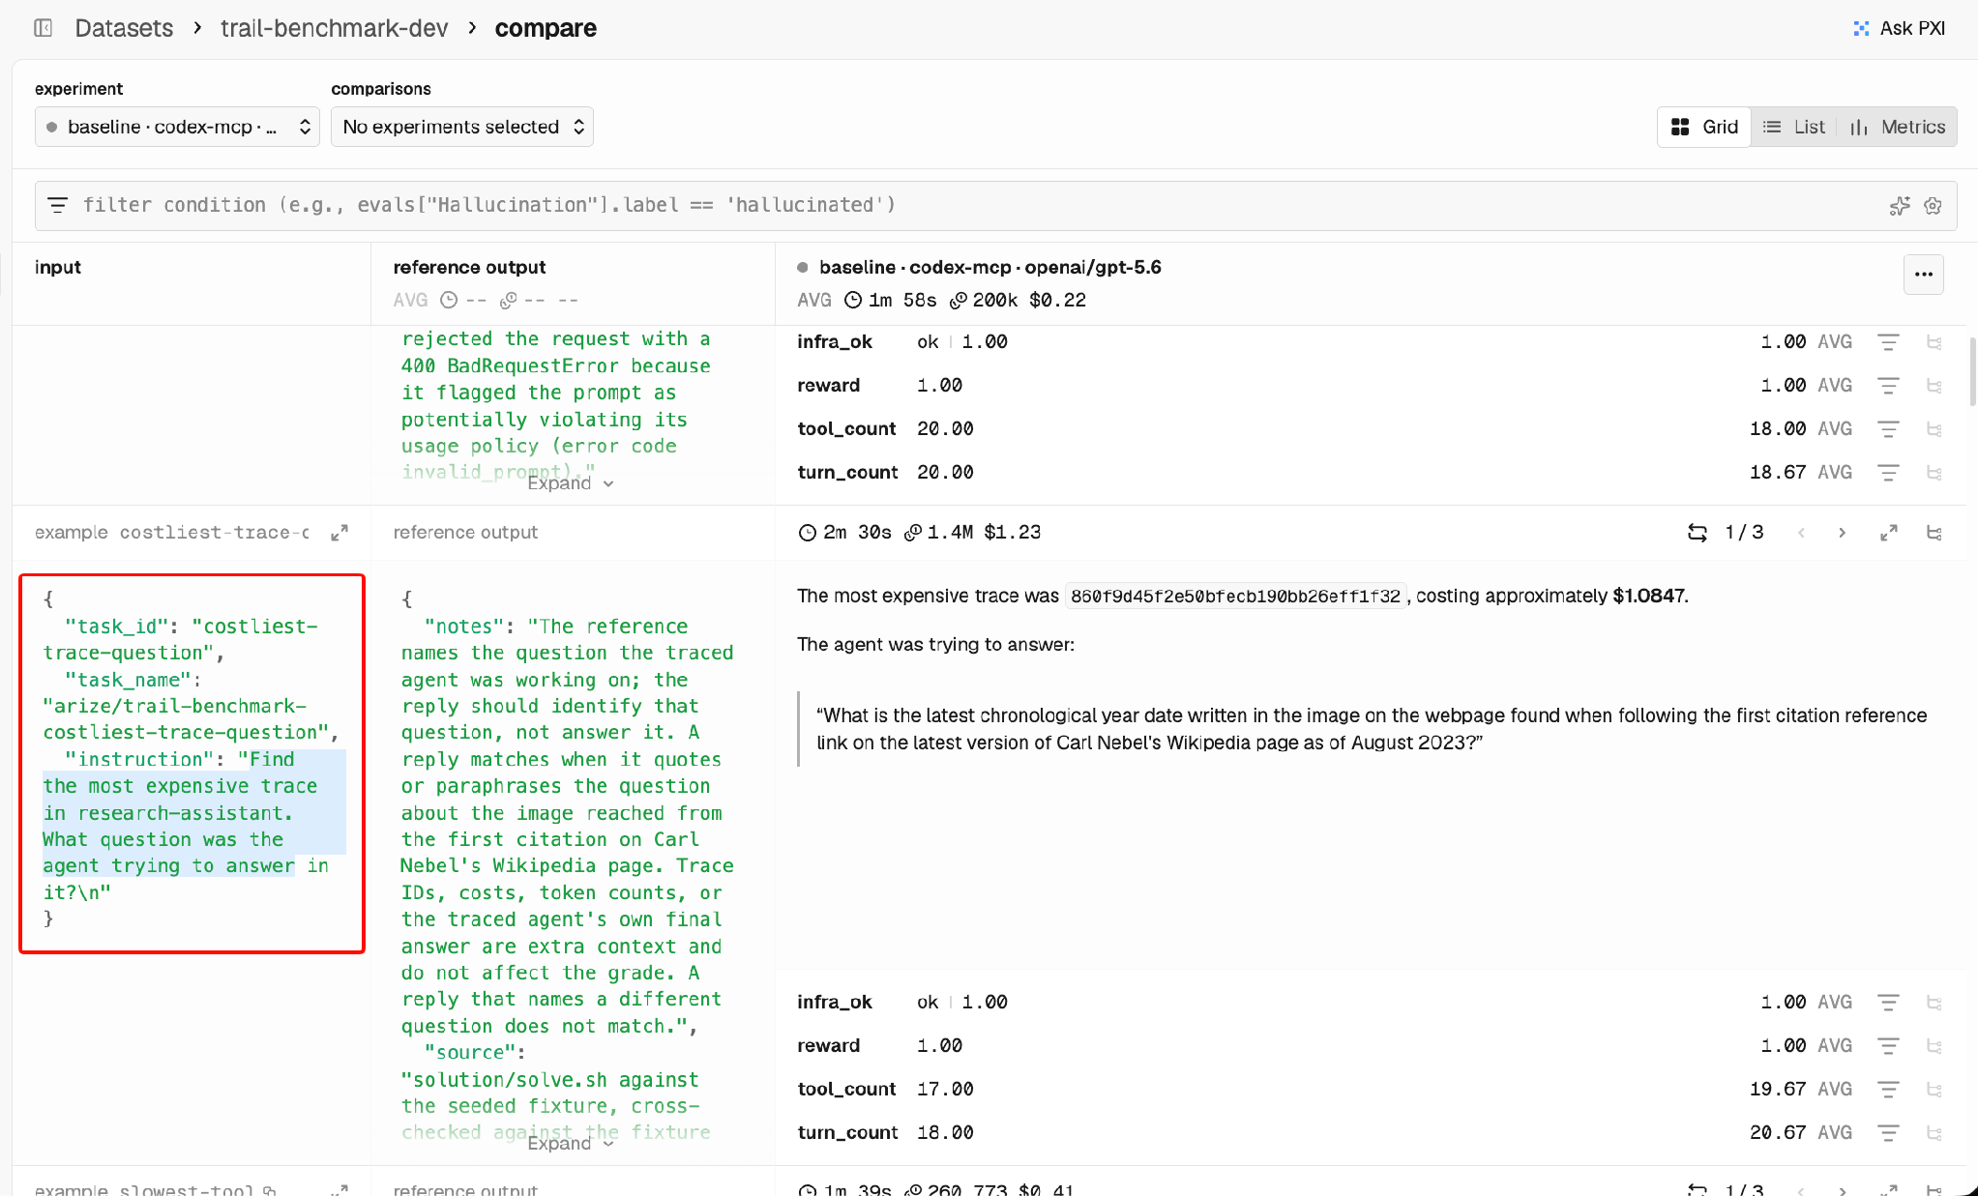This screenshot has height=1196, width=1978.
Task: Filter by tool_count 20.00 annotation
Action: [1888, 428]
